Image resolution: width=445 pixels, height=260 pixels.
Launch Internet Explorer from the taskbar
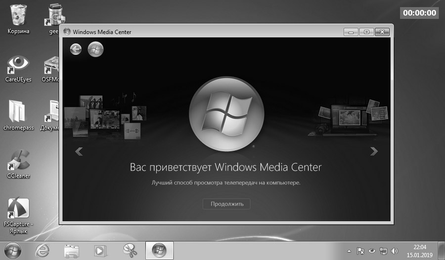pyautogui.click(x=43, y=251)
